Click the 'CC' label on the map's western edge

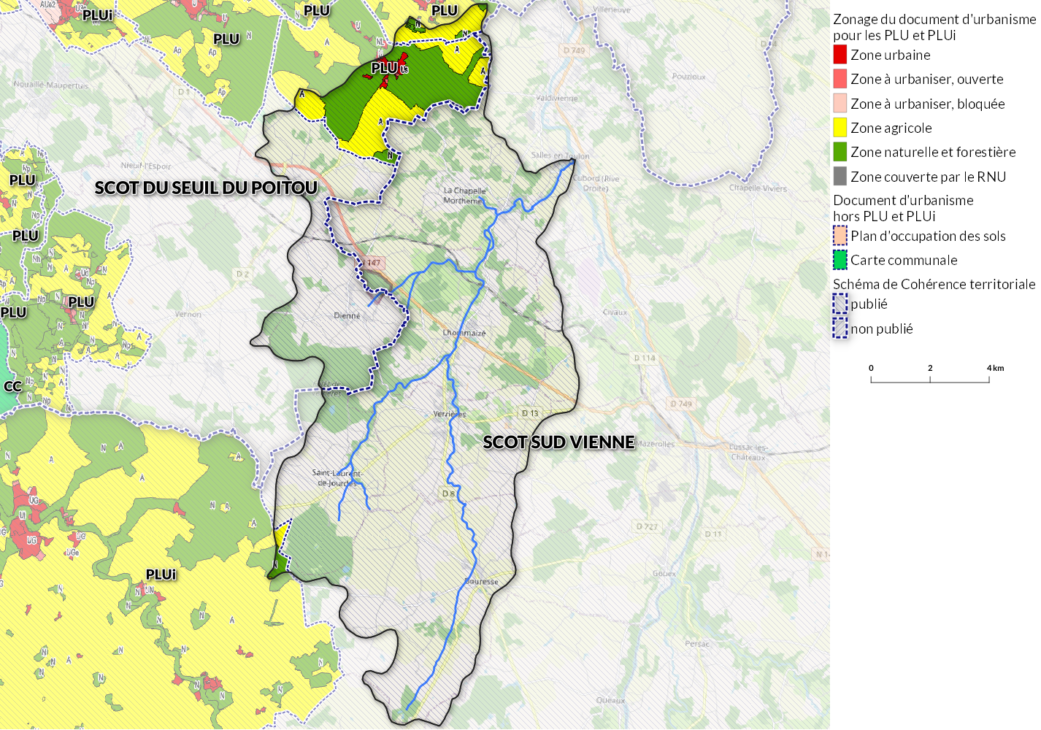point(12,386)
